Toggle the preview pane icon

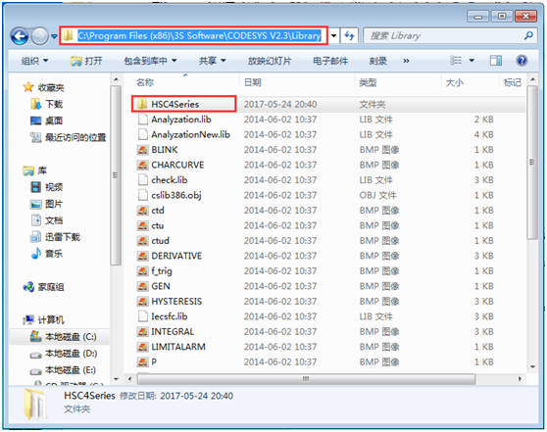pos(496,61)
